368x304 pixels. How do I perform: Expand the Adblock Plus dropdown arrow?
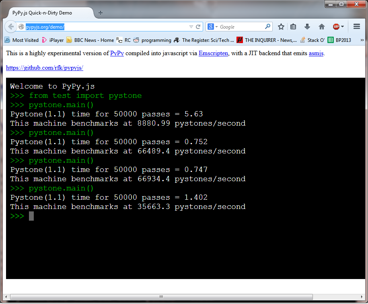click(x=342, y=27)
